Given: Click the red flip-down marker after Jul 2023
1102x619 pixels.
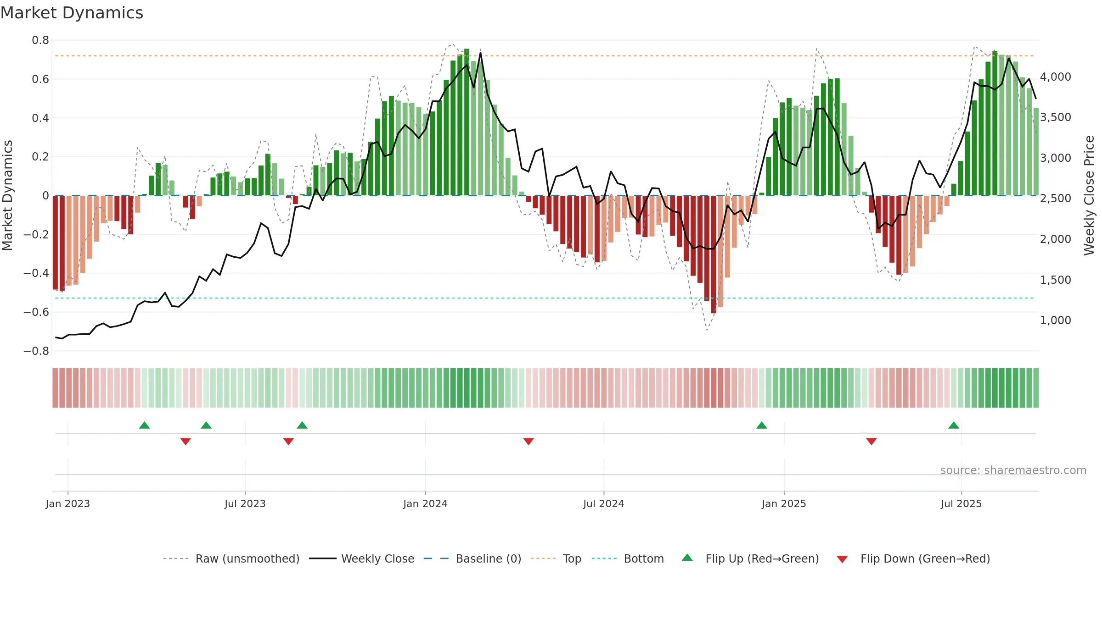Looking at the screenshot, I should [288, 442].
